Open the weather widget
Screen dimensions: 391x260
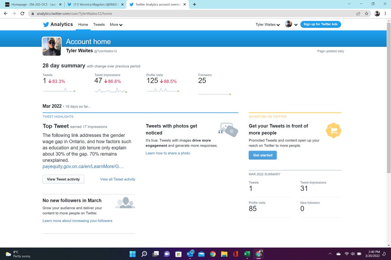[18, 254]
